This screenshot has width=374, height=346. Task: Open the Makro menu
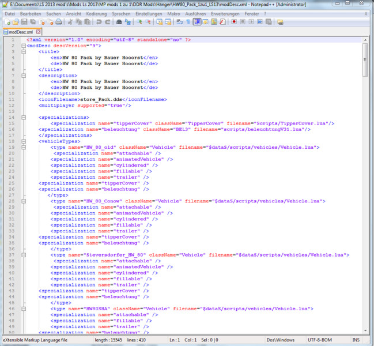click(173, 14)
